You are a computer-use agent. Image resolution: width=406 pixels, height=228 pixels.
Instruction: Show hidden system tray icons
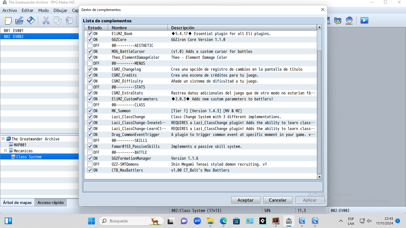point(341,221)
